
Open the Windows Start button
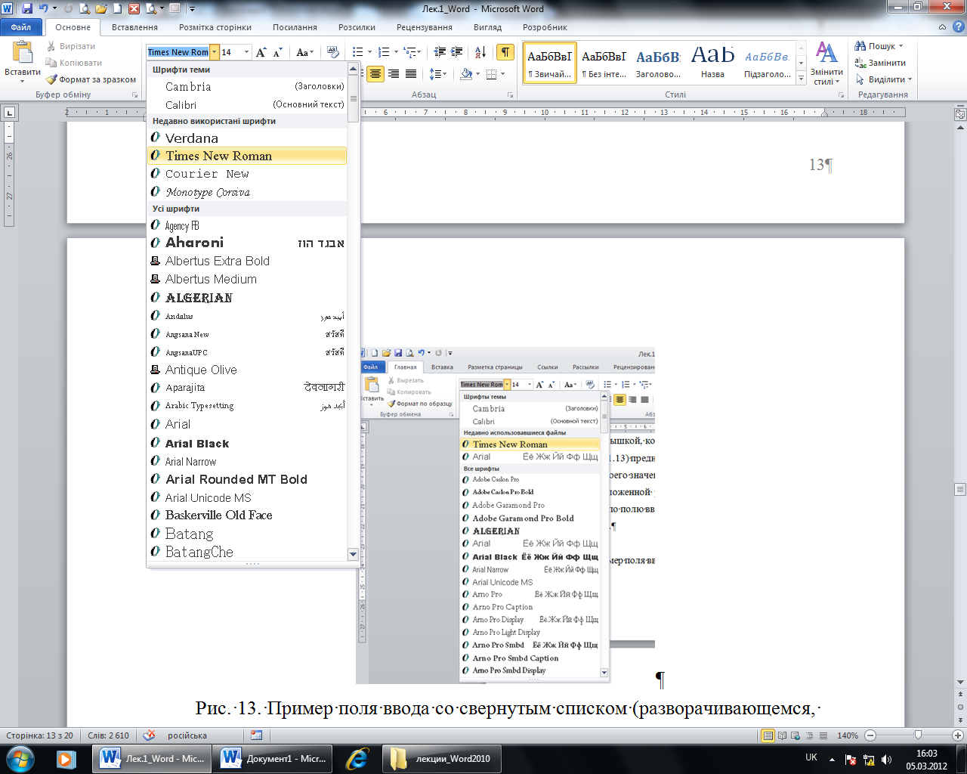tap(20, 758)
